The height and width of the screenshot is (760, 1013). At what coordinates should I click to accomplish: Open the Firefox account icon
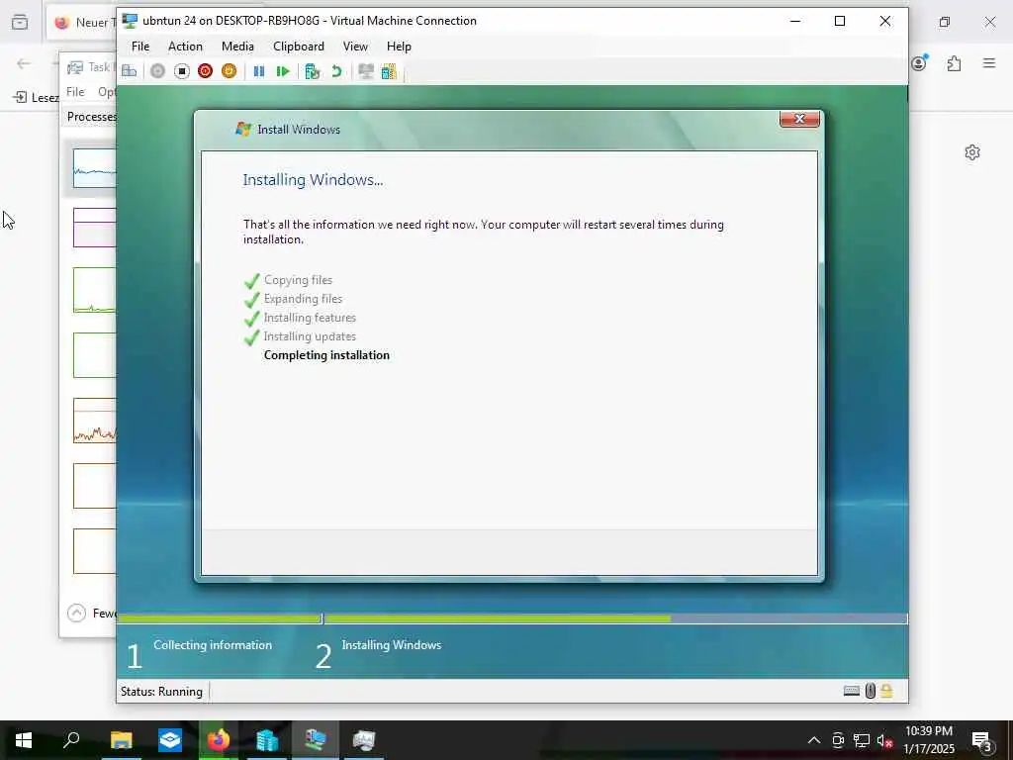pos(919,62)
